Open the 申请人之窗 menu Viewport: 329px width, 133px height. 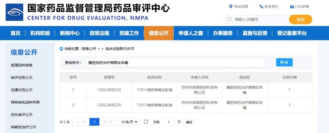tap(191, 33)
